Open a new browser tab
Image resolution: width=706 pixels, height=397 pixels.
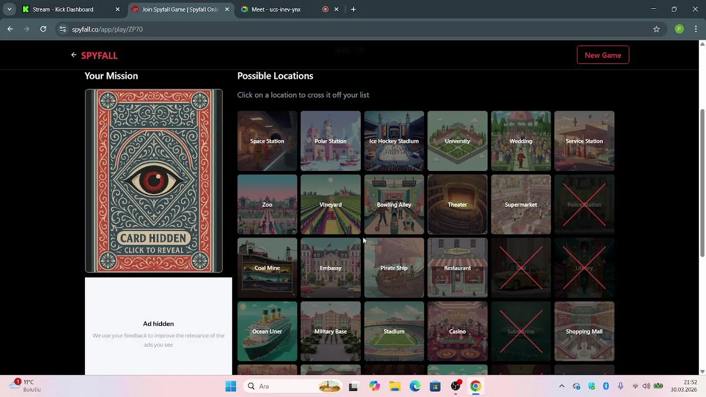coord(354,9)
